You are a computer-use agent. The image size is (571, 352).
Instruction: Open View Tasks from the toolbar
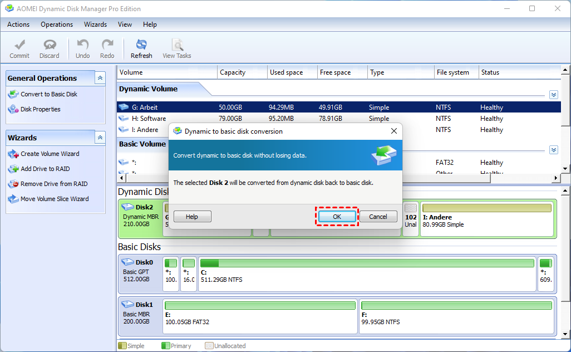(176, 49)
